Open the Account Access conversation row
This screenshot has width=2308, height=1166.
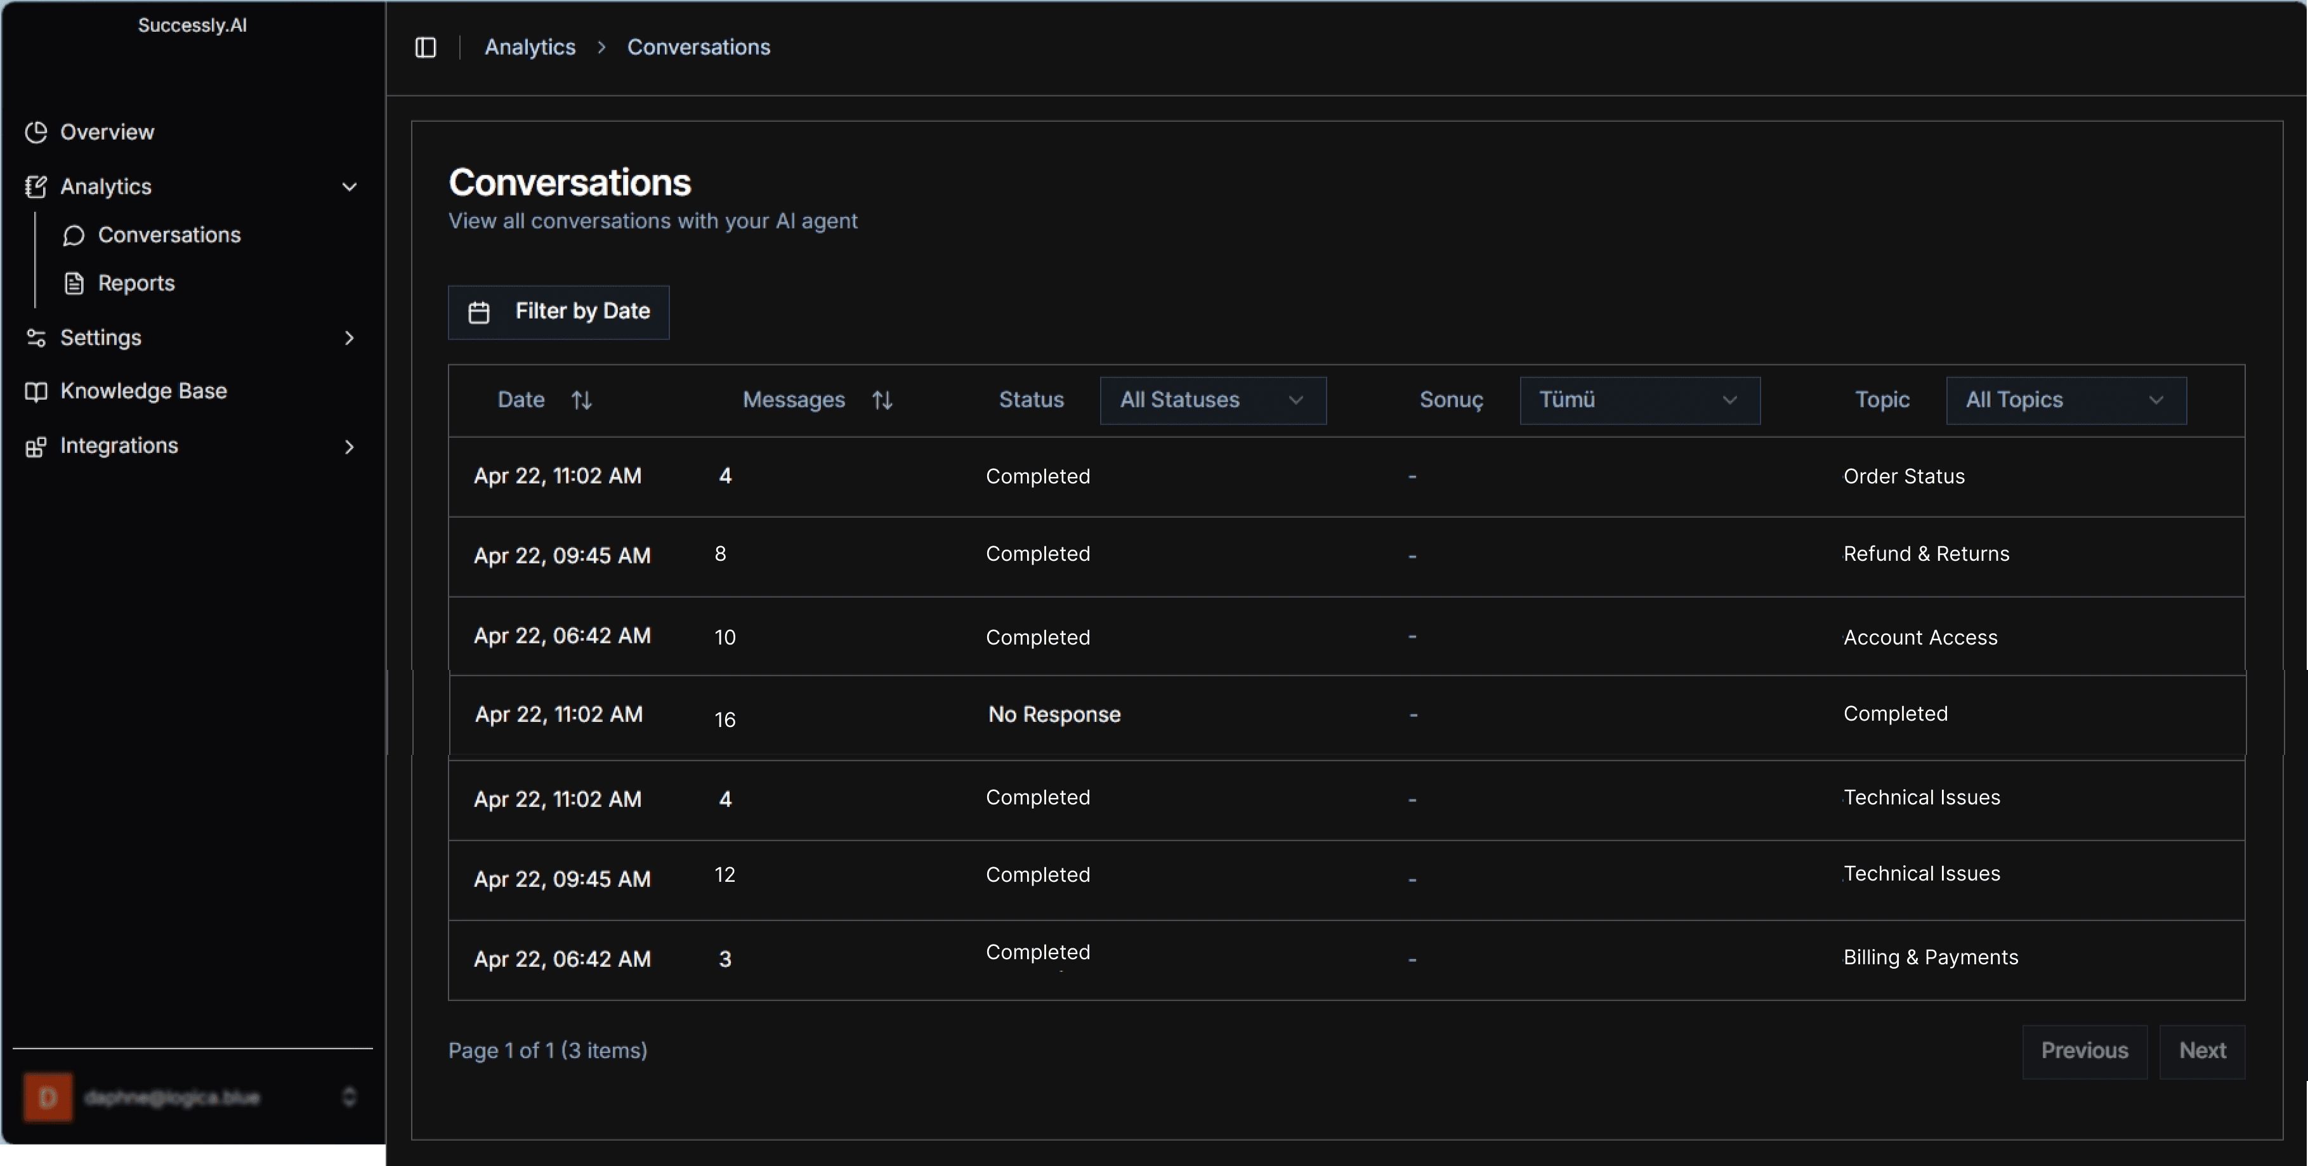click(x=1347, y=636)
